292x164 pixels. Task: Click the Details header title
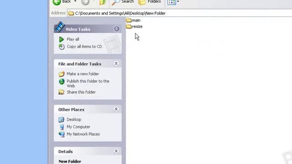pos(65,152)
